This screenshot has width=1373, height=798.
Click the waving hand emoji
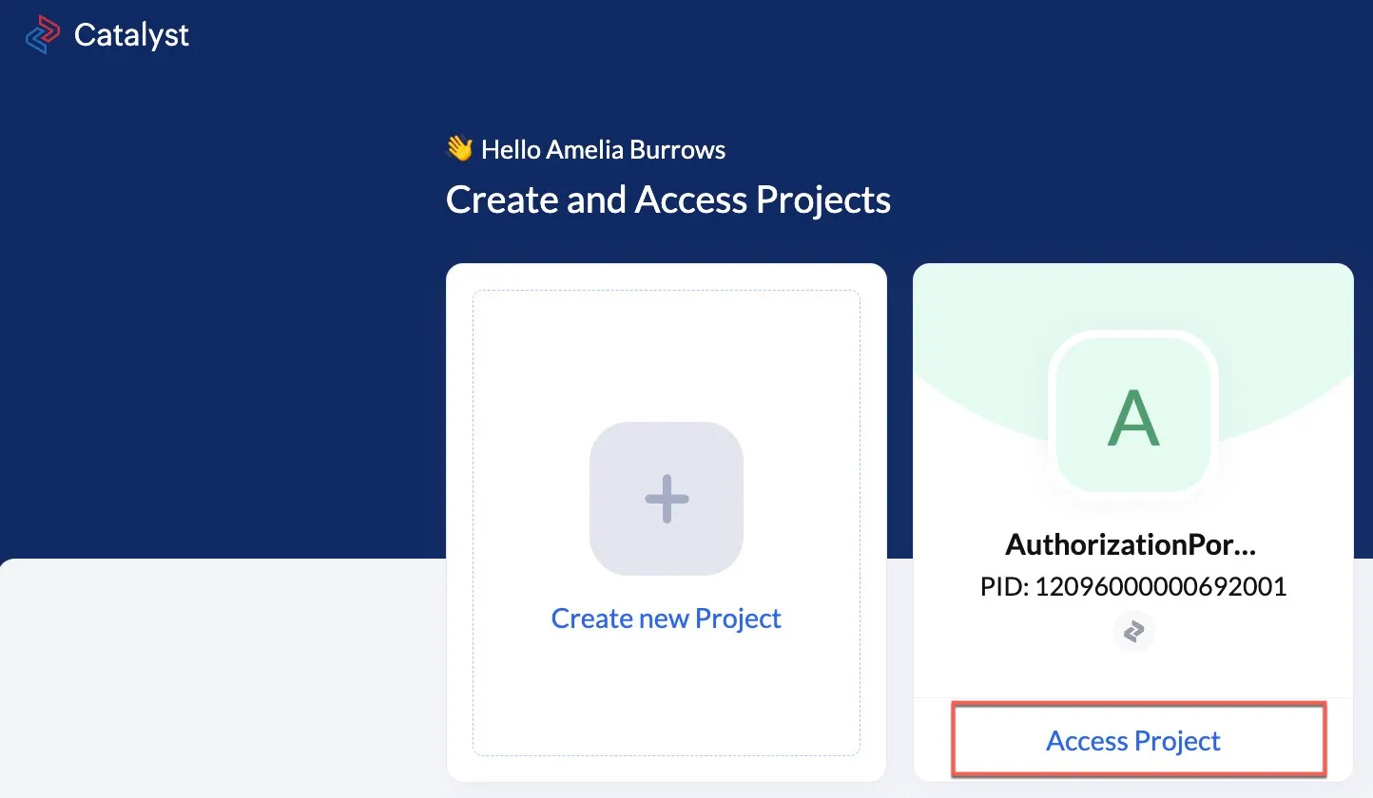[x=460, y=149]
